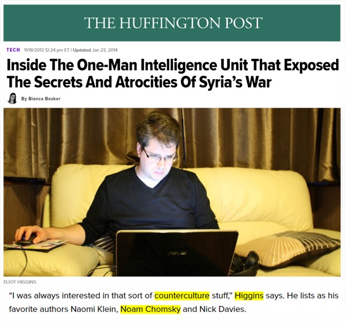This screenshot has height=321, width=345.
Task: Click the Eliot Higgins photo caption
Action: 20,282
